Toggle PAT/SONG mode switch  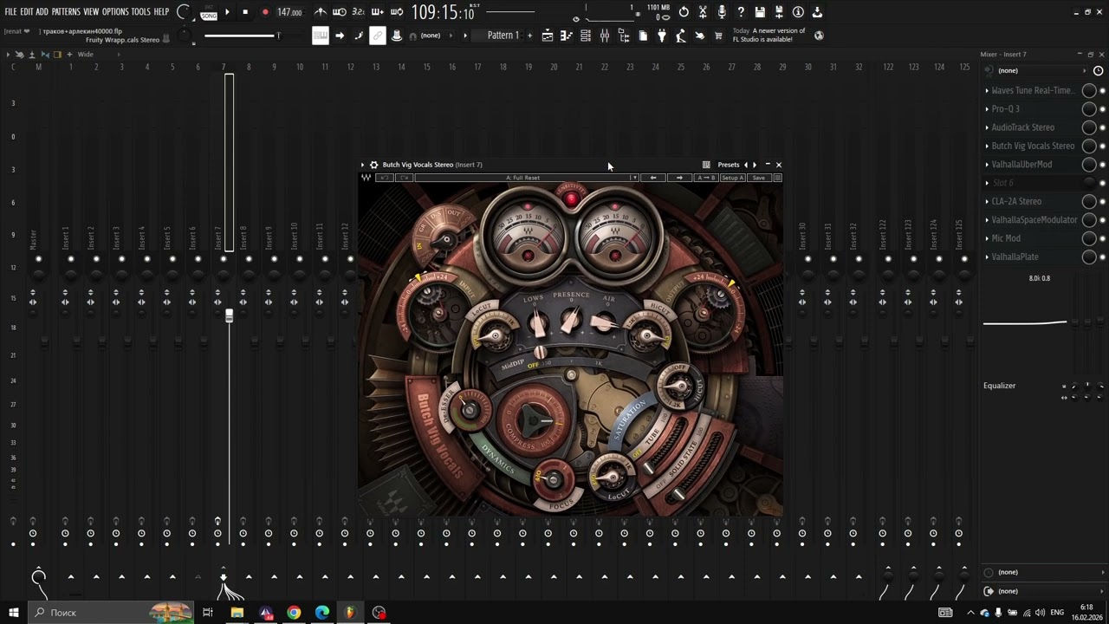[x=209, y=13]
